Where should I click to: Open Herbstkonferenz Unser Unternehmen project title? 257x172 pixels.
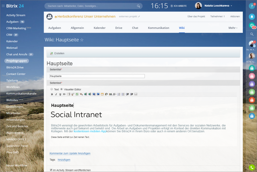(x=86, y=17)
